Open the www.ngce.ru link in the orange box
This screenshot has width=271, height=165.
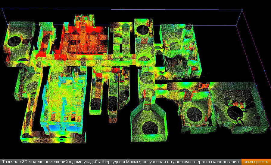tap(256, 162)
